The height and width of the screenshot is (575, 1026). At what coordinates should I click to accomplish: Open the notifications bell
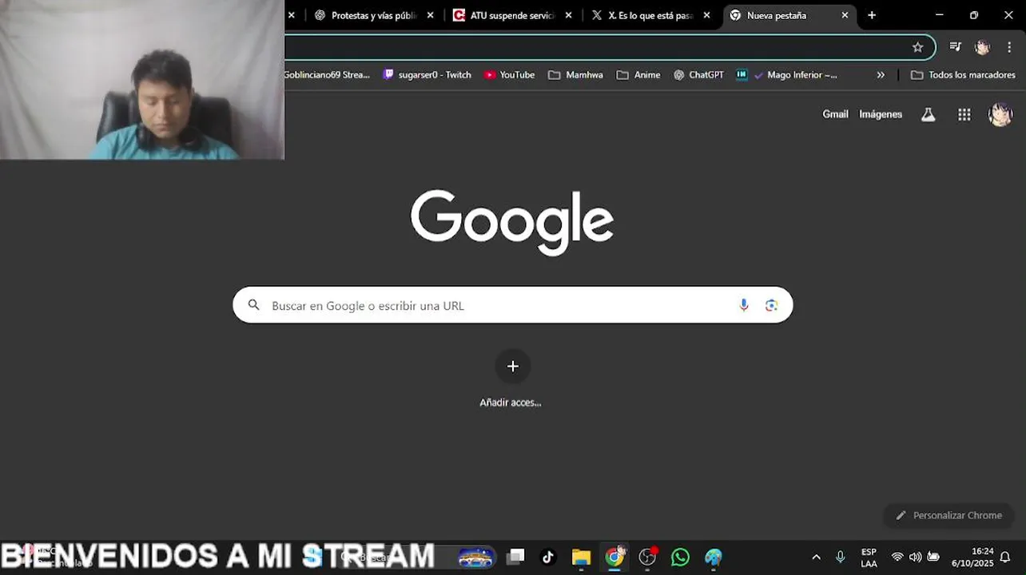1005,557
